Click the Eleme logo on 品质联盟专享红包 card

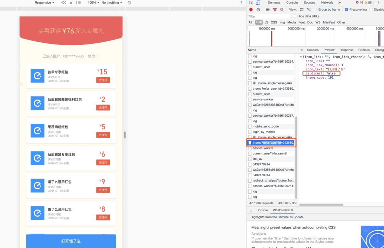pyautogui.click(x=37, y=158)
